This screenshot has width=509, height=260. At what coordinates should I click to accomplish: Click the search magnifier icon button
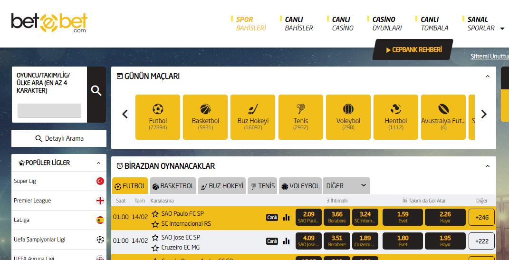pos(96,95)
